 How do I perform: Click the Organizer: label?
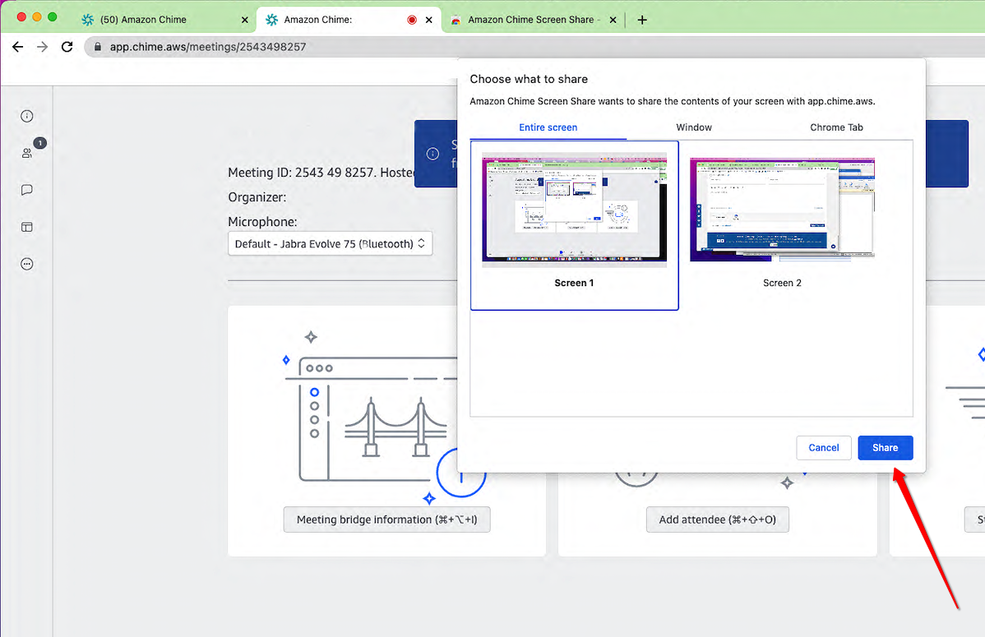(x=257, y=197)
